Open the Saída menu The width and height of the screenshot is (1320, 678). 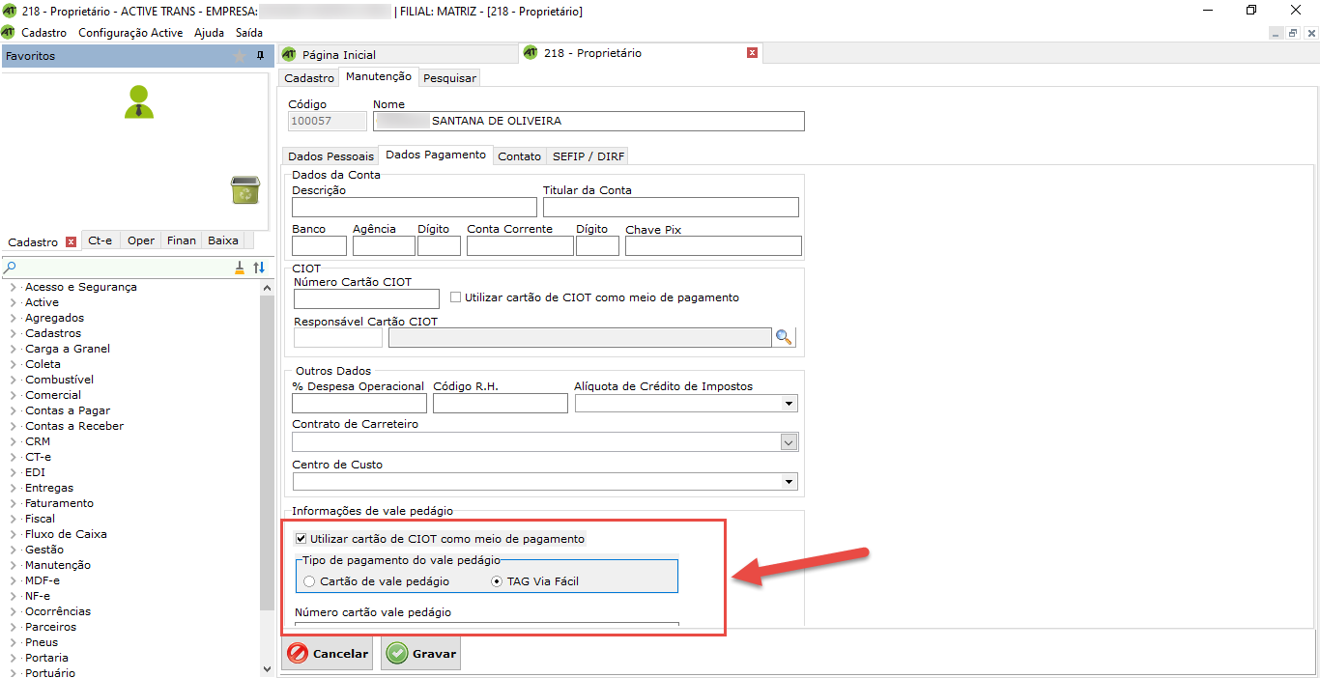249,32
